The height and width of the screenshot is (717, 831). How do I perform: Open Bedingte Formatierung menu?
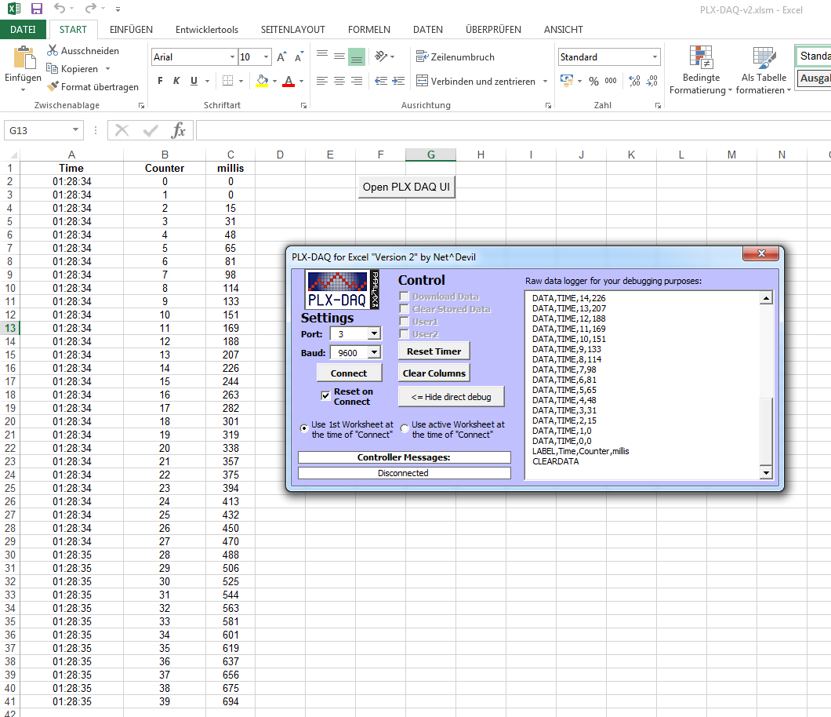click(701, 70)
